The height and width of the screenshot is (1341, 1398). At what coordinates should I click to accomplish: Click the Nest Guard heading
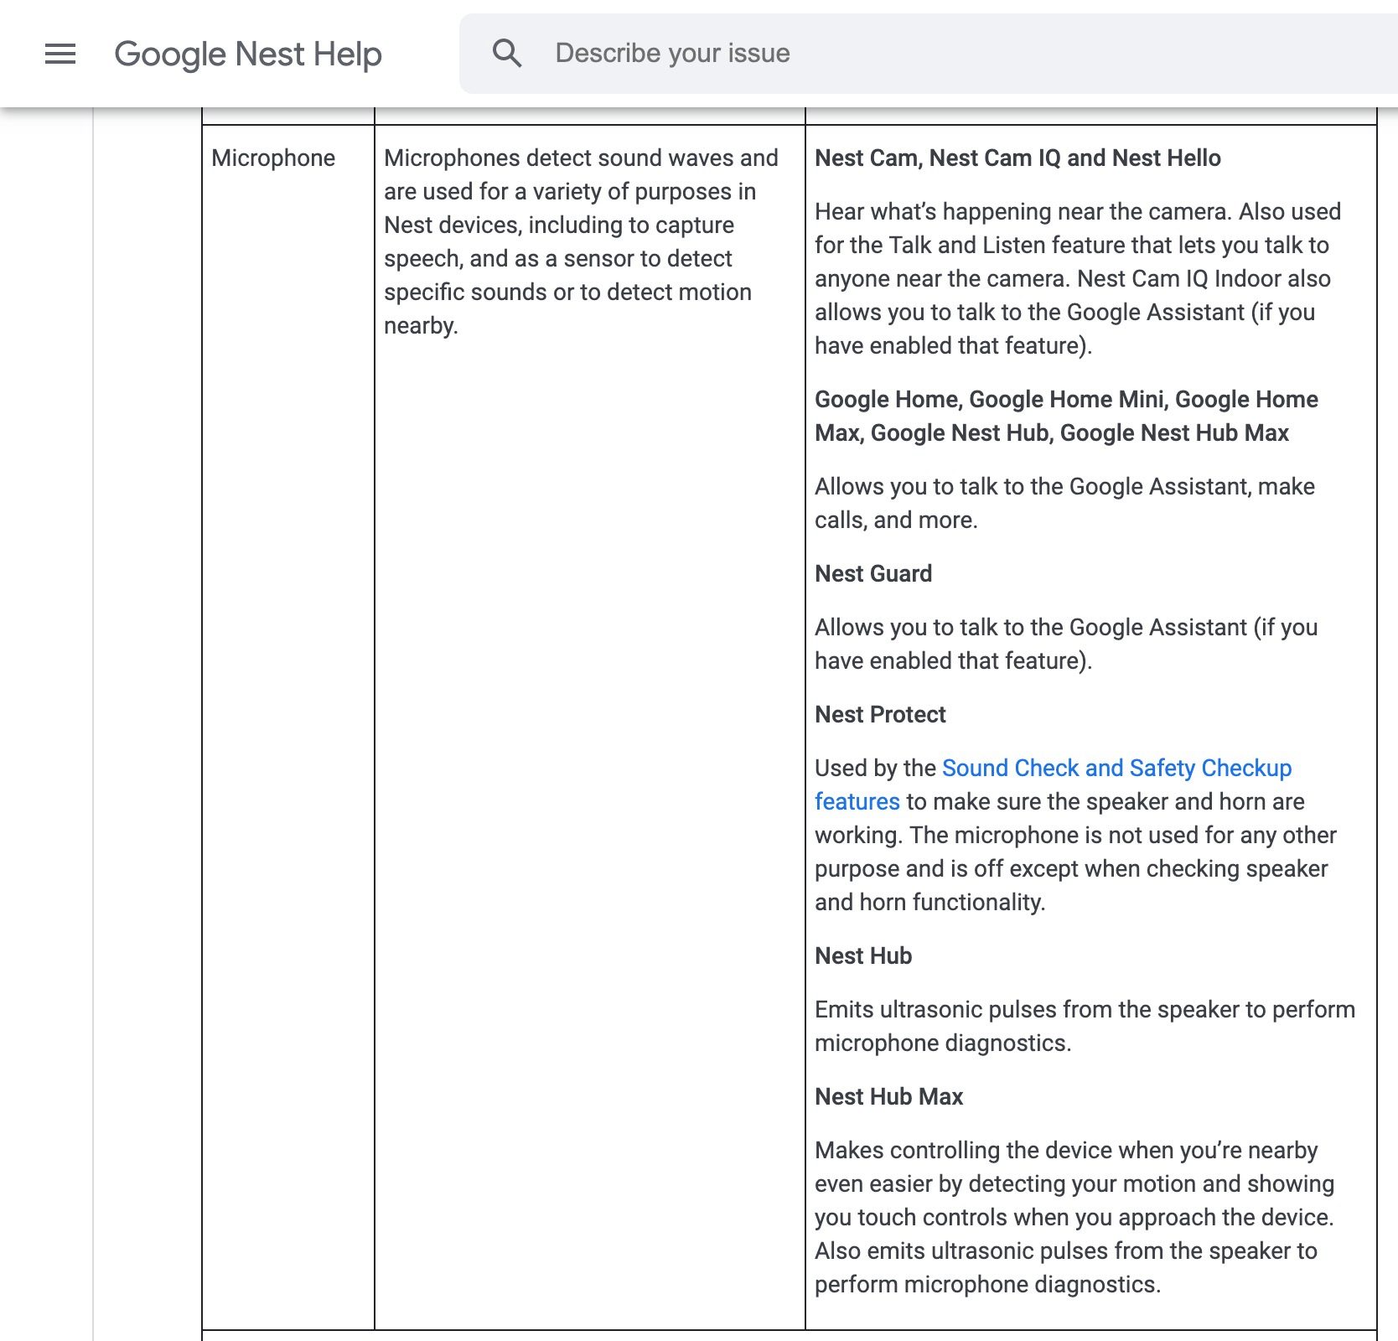pos(873,573)
